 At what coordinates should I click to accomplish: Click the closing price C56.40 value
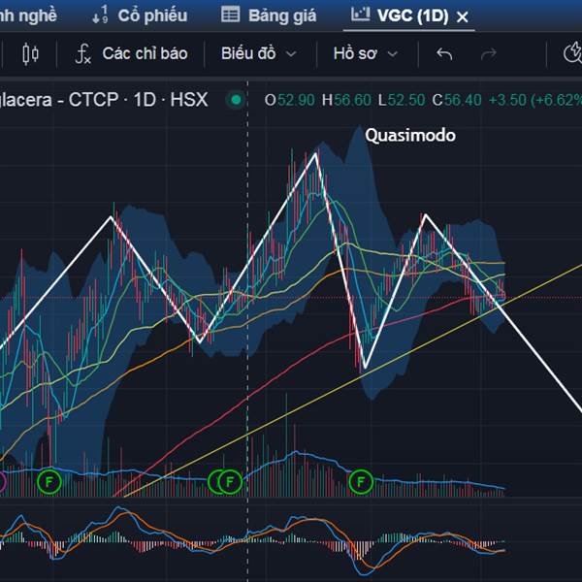pyautogui.click(x=457, y=100)
